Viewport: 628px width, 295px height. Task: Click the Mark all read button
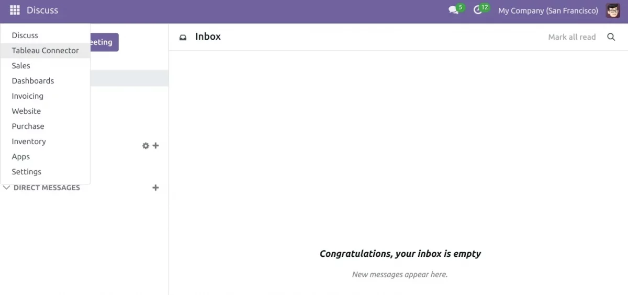(x=572, y=37)
